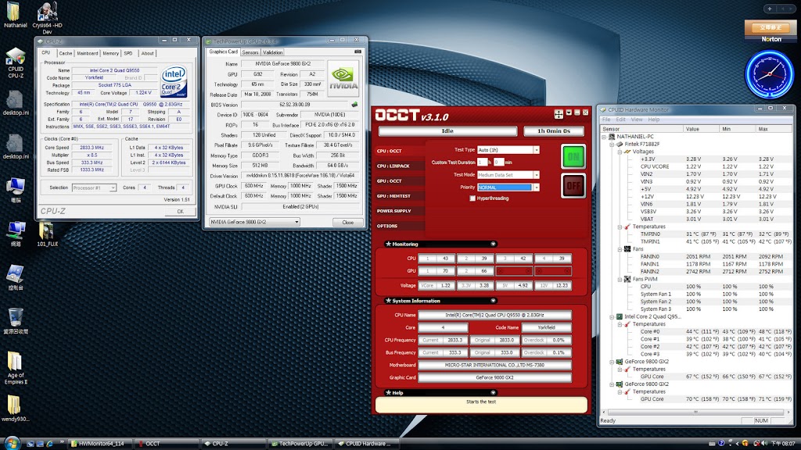Image resolution: width=801 pixels, height=450 pixels.
Task: Click the Fans category icon
Action: click(x=627, y=249)
